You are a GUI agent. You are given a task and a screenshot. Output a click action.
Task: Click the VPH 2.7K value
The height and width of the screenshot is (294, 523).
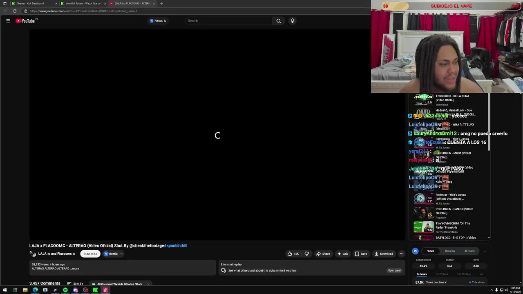click(476, 266)
